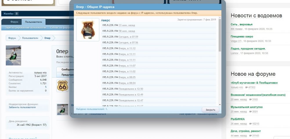Image resolution: width=290 pixels, height=139 pixels.
Task: Click the owl avatar of user Аверс
Action: 88,29
